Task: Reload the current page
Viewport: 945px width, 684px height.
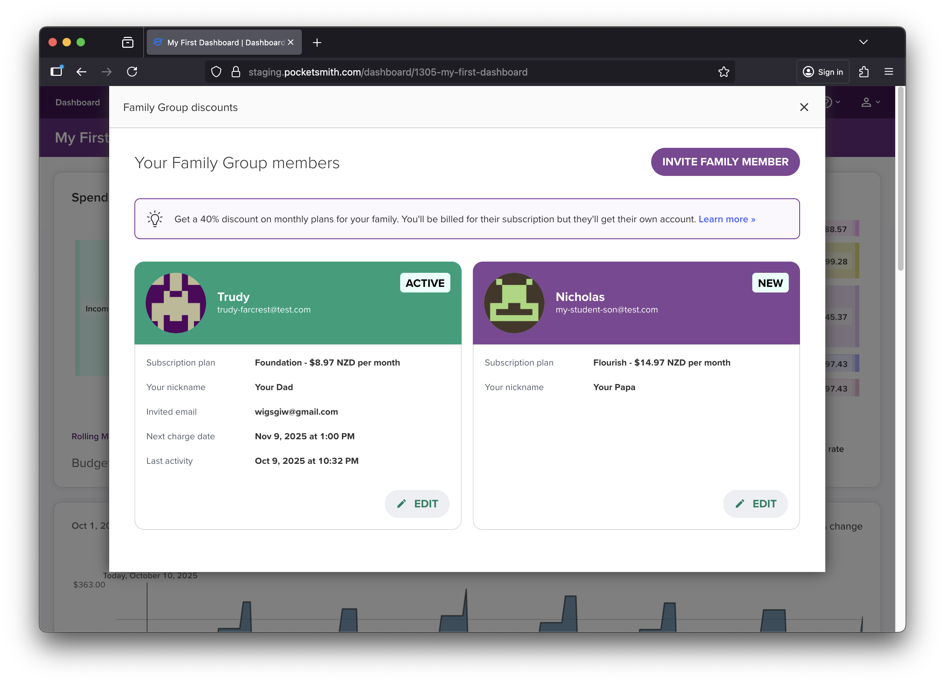Action: click(132, 72)
